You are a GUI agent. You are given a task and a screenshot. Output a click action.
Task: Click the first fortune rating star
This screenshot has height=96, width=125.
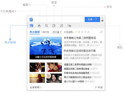[x=76, y=32]
